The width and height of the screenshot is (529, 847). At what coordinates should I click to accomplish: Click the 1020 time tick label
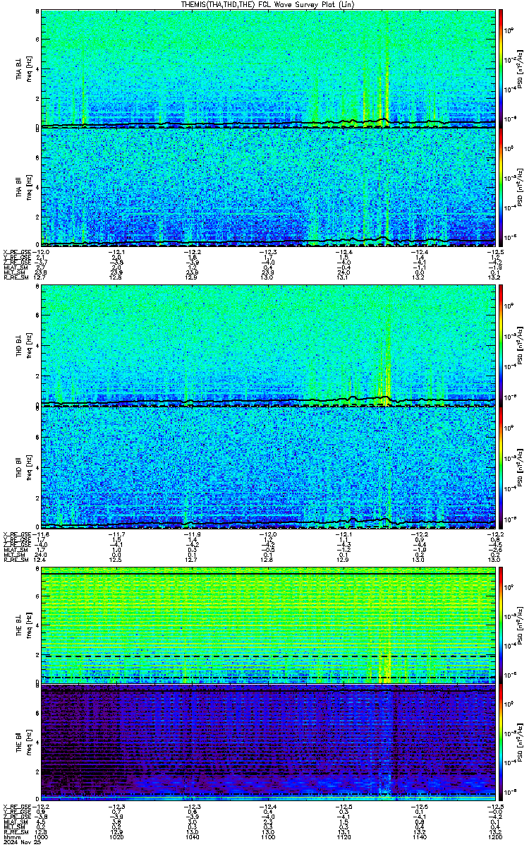click(x=117, y=837)
